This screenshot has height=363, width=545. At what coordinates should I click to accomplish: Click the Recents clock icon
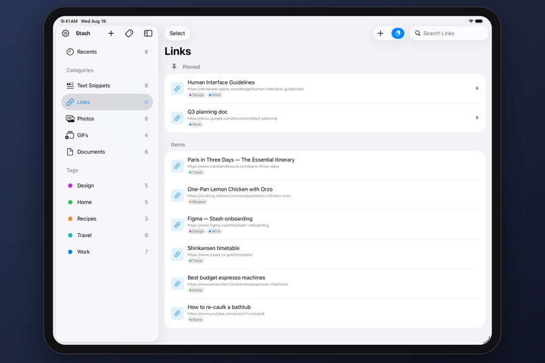[x=70, y=52]
